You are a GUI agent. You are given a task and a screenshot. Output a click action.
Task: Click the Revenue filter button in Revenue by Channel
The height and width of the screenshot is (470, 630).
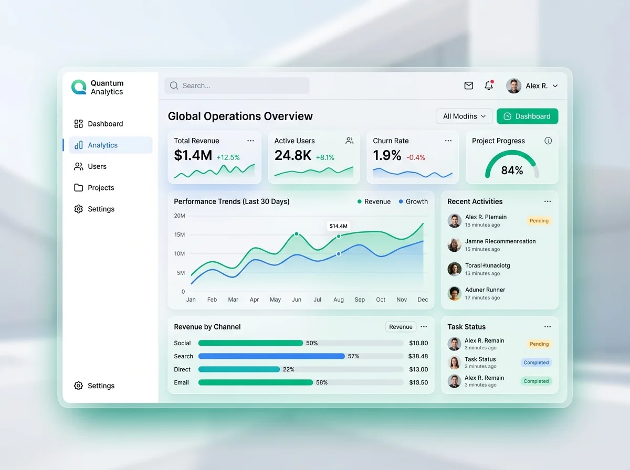coord(401,327)
